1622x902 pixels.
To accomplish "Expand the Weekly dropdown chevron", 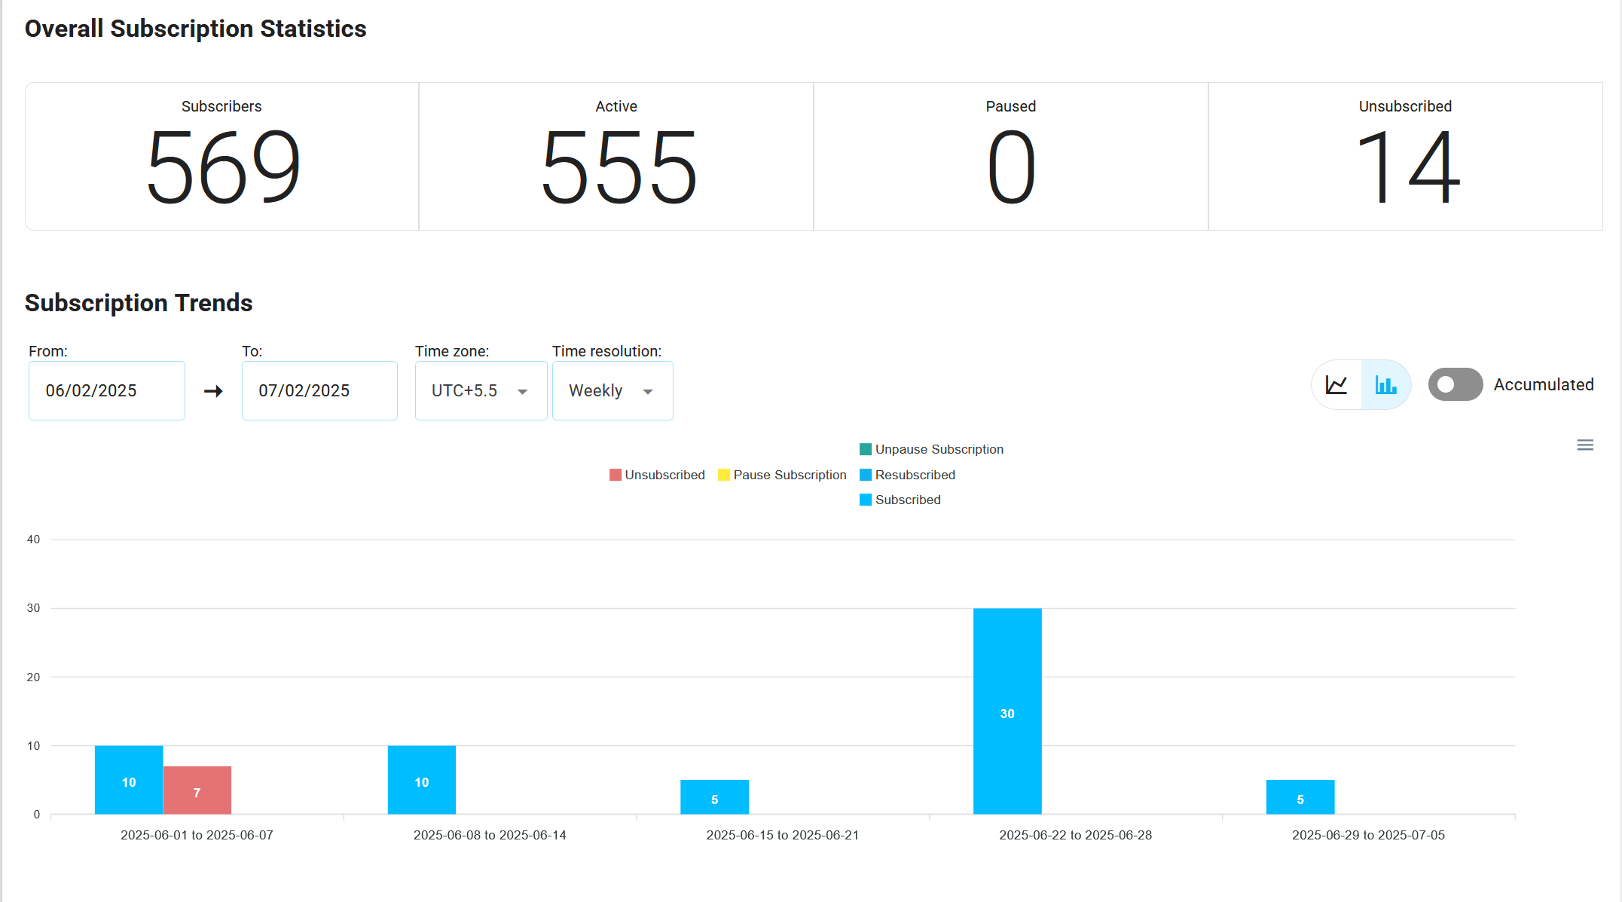I will [648, 391].
